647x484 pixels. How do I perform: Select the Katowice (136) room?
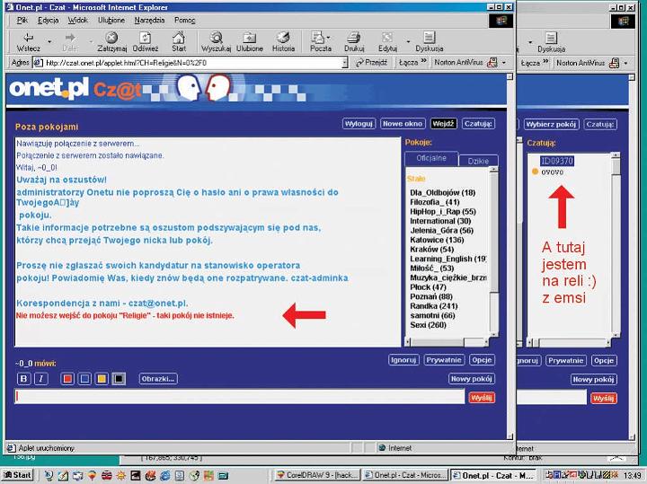point(437,240)
